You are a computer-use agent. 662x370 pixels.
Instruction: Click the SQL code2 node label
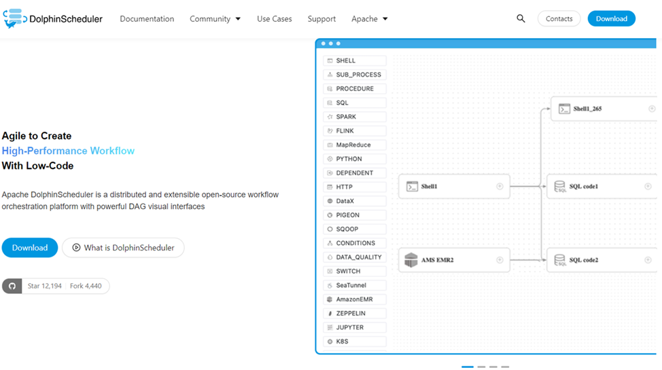click(583, 260)
